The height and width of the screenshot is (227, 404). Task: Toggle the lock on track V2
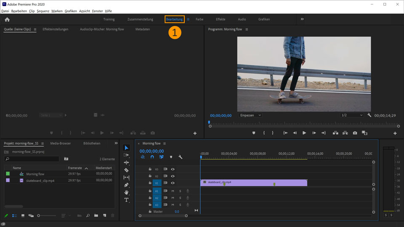click(x=150, y=176)
